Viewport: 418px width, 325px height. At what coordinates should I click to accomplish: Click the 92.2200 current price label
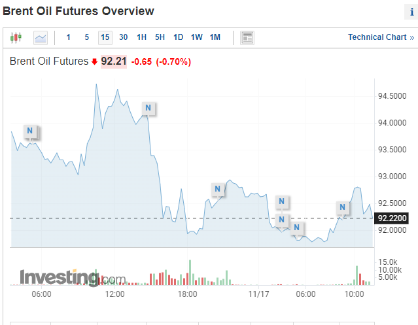[x=392, y=218]
